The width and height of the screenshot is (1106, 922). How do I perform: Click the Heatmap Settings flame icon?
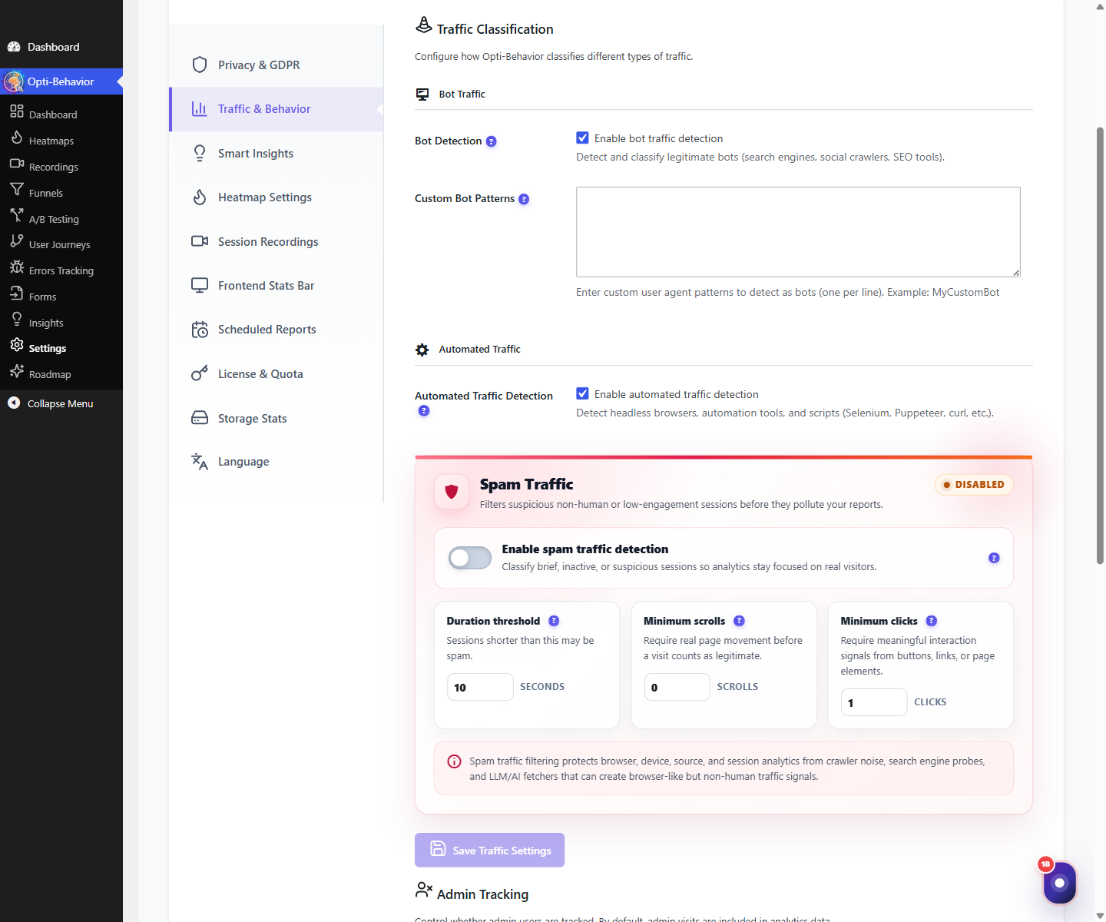pyautogui.click(x=200, y=197)
